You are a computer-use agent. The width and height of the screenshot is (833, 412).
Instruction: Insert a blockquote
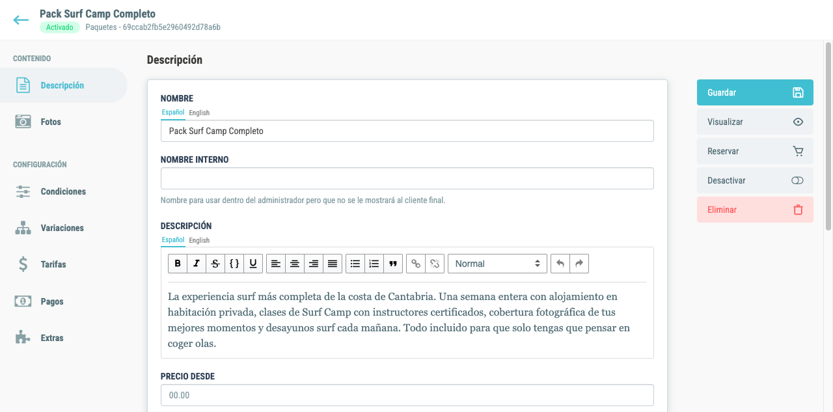[x=393, y=264]
